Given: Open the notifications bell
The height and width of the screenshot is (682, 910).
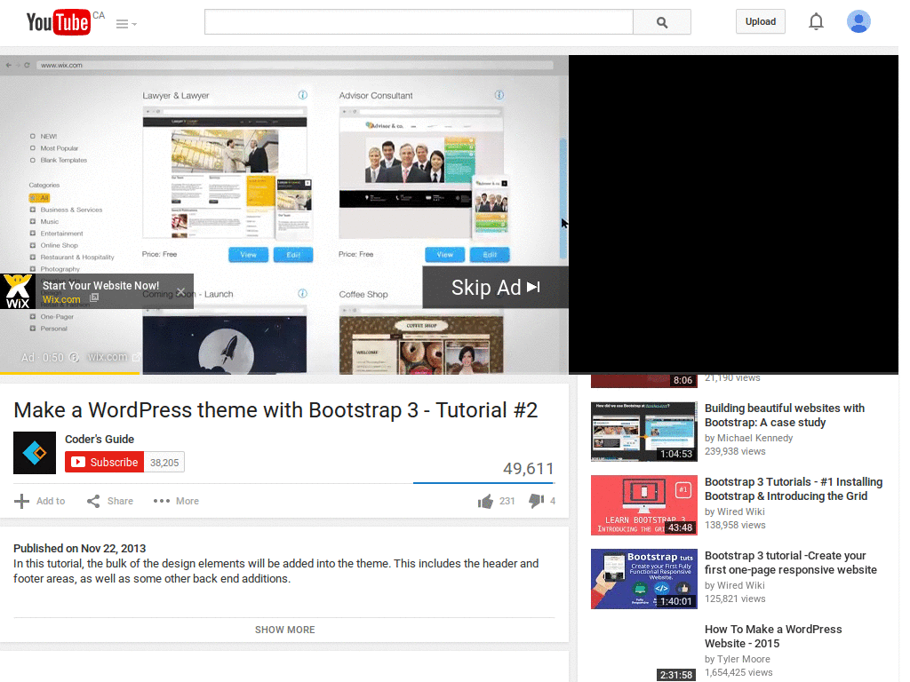Looking at the screenshot, I should click(816, 21).
